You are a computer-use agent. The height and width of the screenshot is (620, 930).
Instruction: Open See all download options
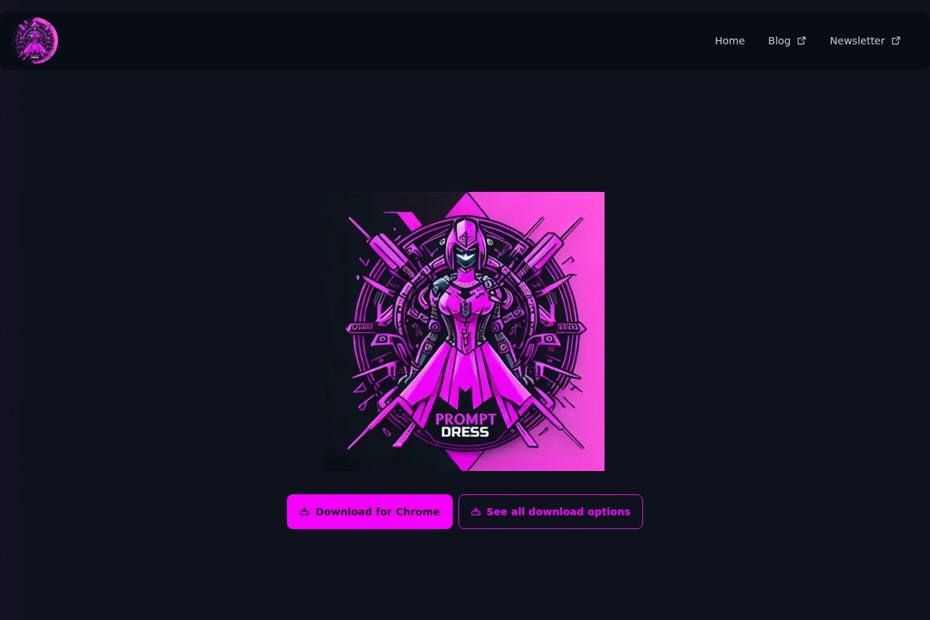pyautogui.click(x=550, y=512)
